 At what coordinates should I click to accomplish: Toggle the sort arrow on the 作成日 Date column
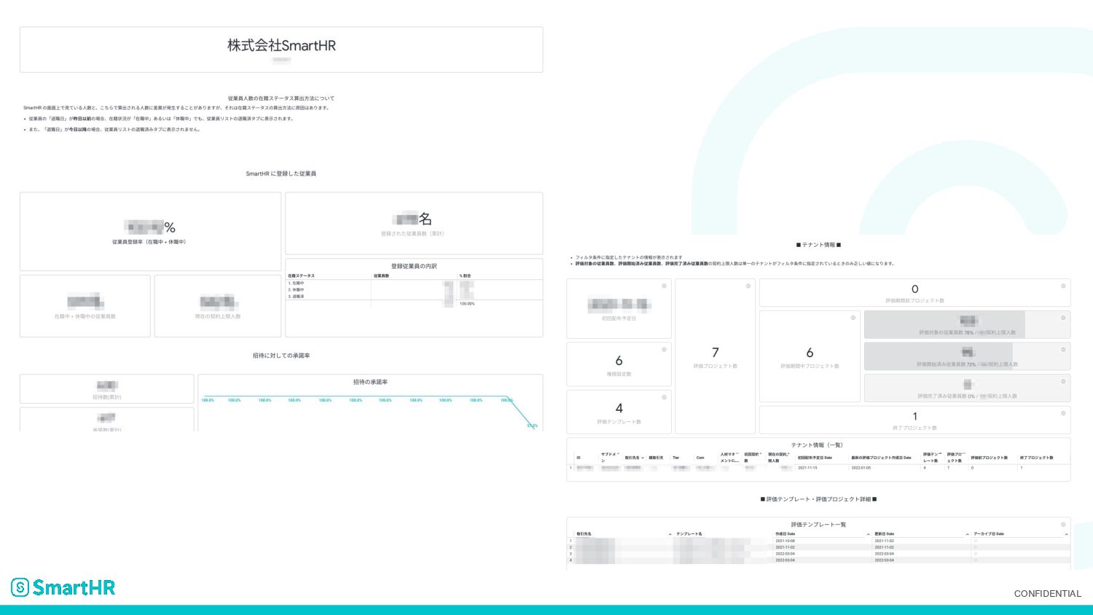[869, 534]
